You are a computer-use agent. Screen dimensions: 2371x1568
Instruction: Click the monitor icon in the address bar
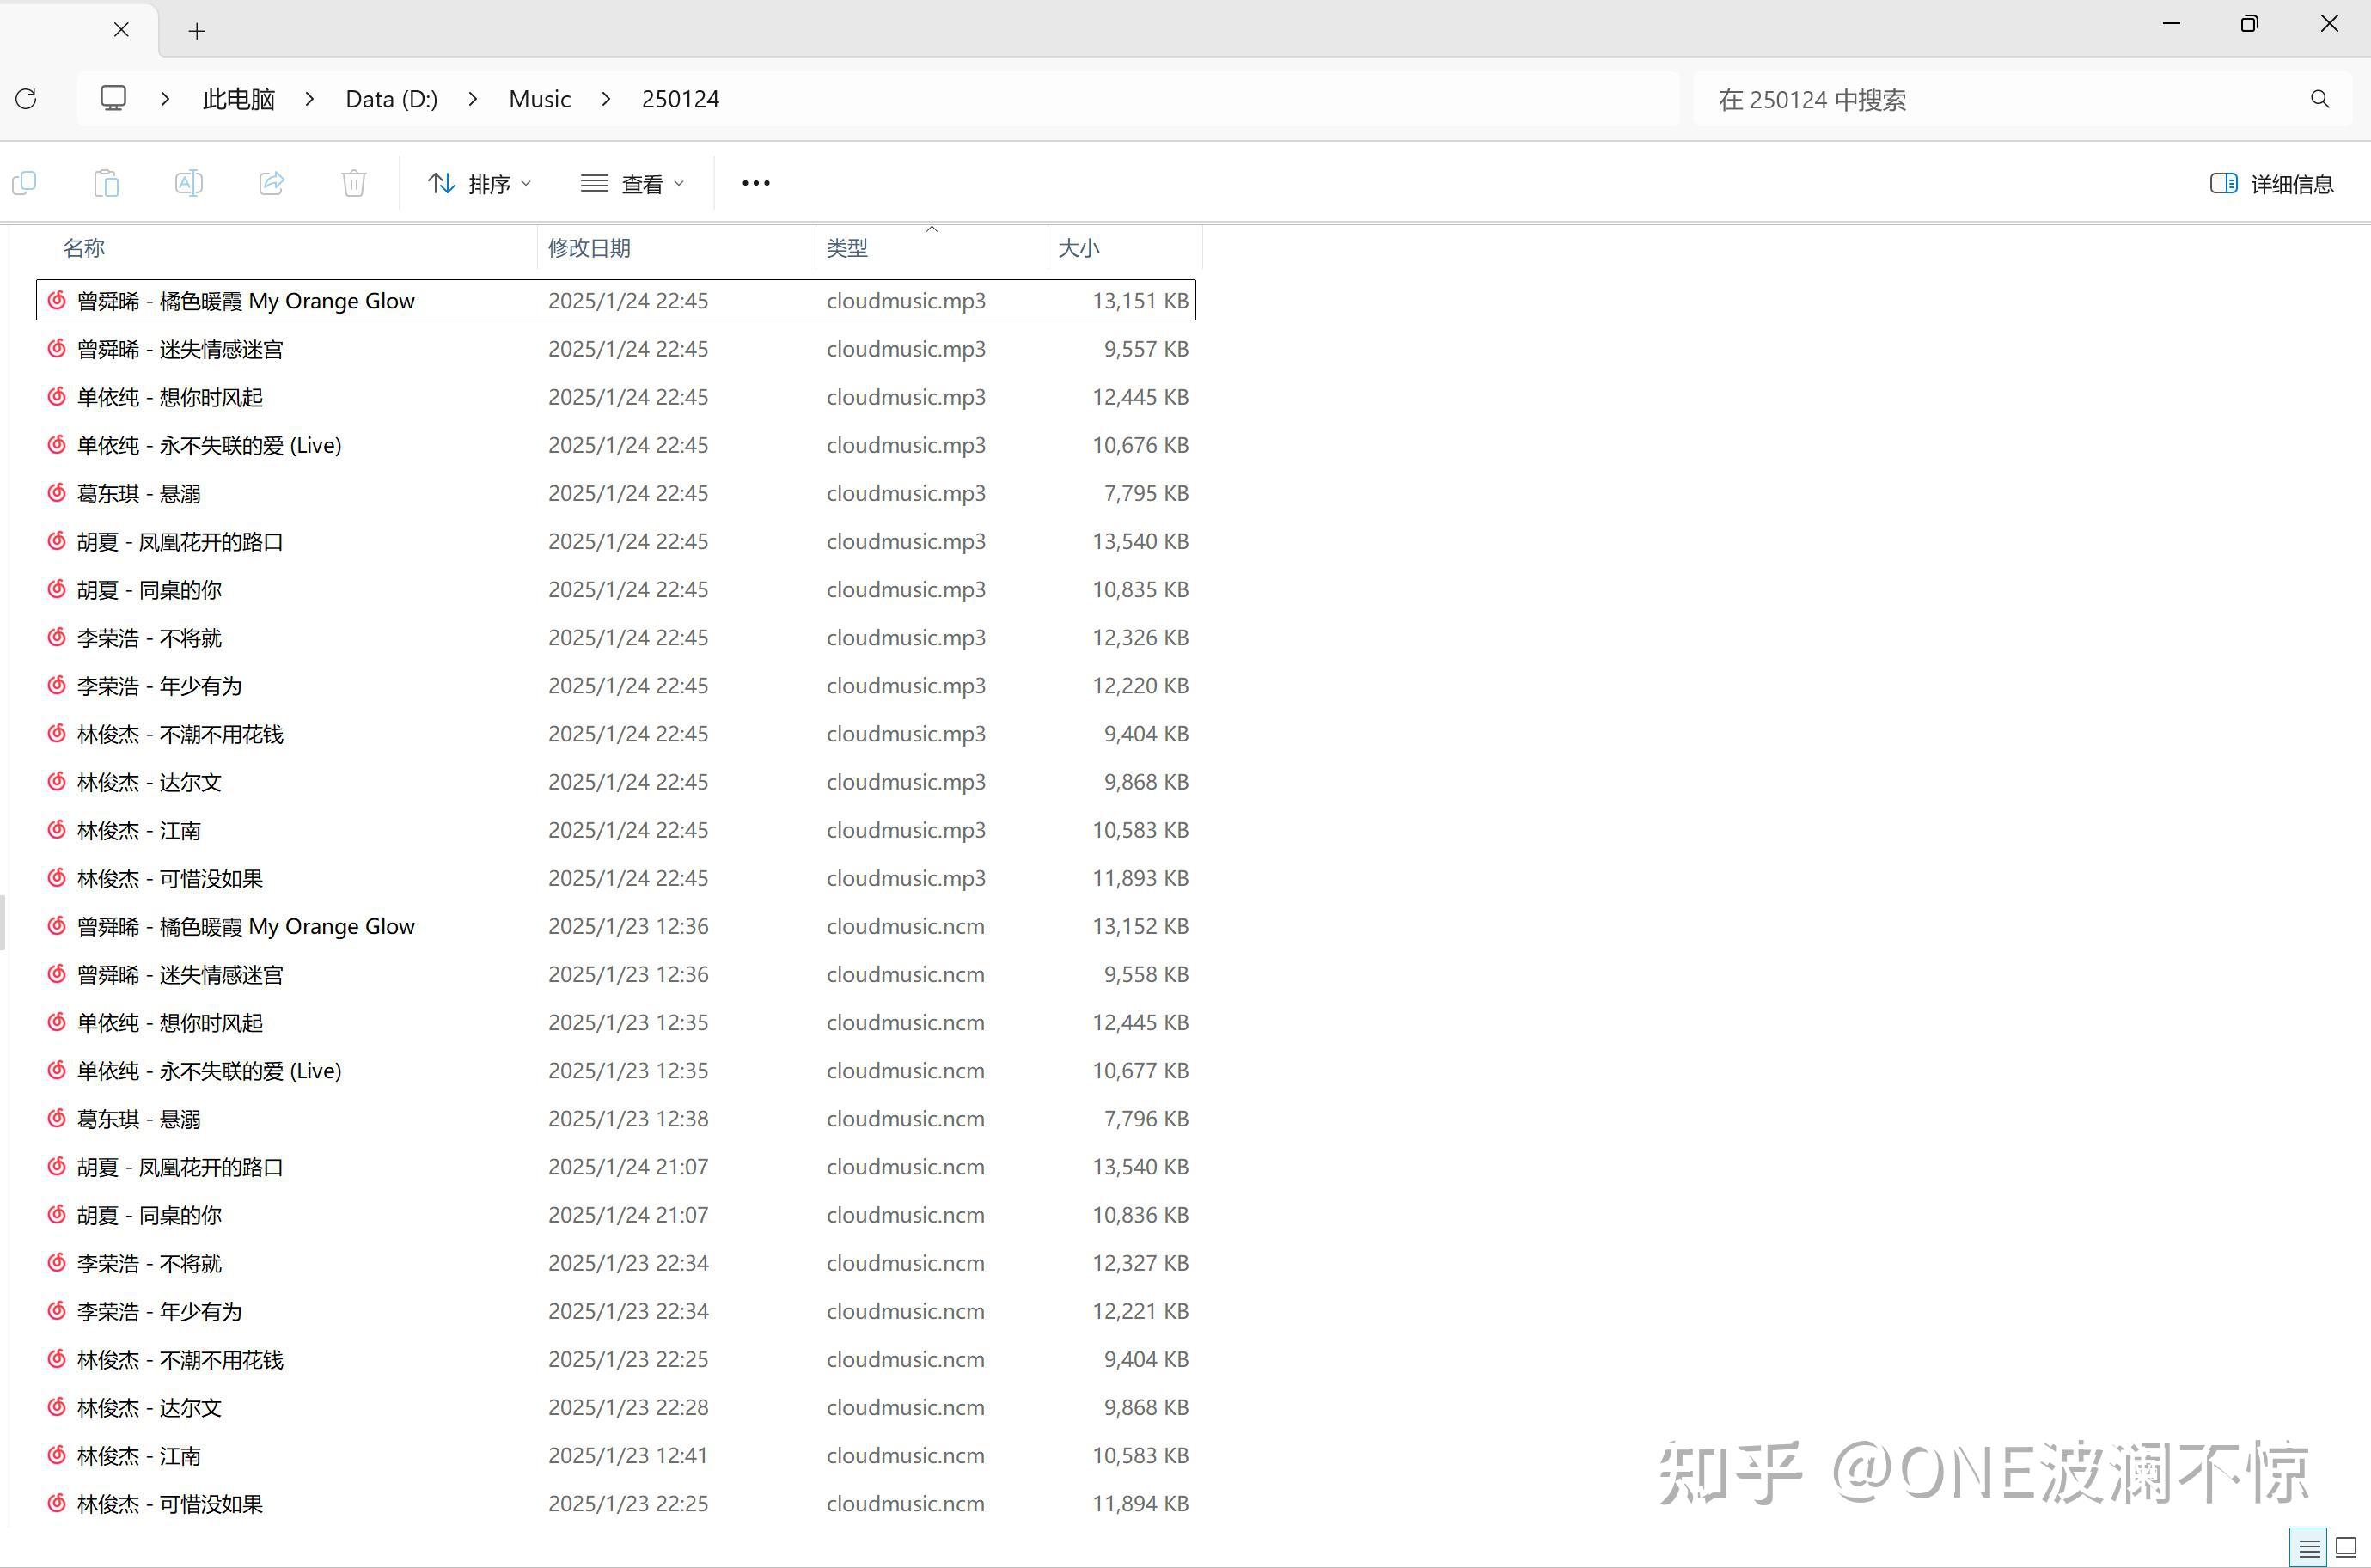coord(113,98)
